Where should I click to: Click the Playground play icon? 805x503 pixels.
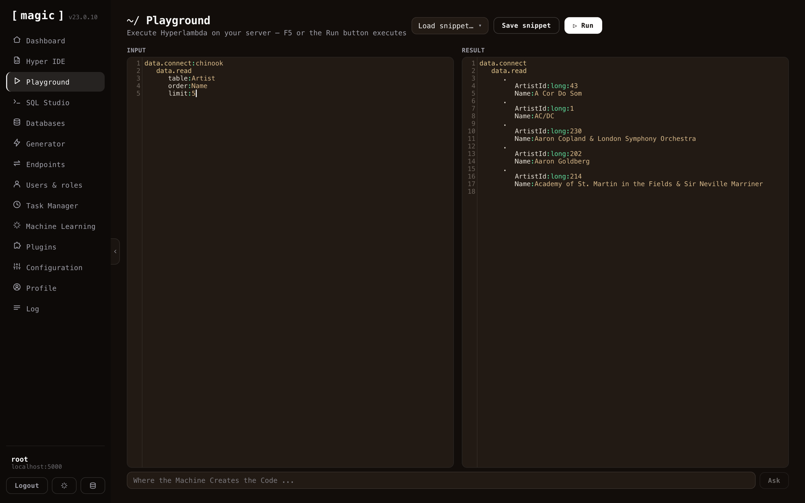[17, 81]
